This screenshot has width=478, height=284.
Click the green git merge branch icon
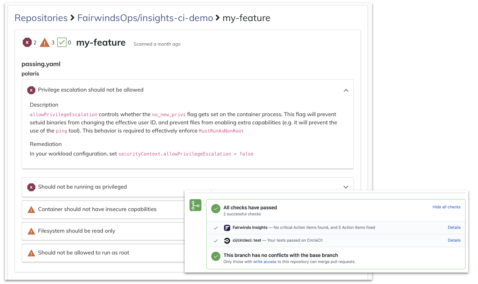tap(195, 205)
